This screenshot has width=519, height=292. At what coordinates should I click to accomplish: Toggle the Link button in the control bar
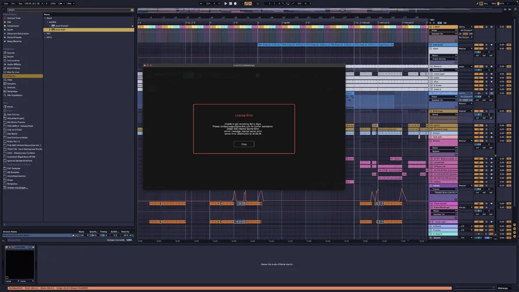click(5, 4)
